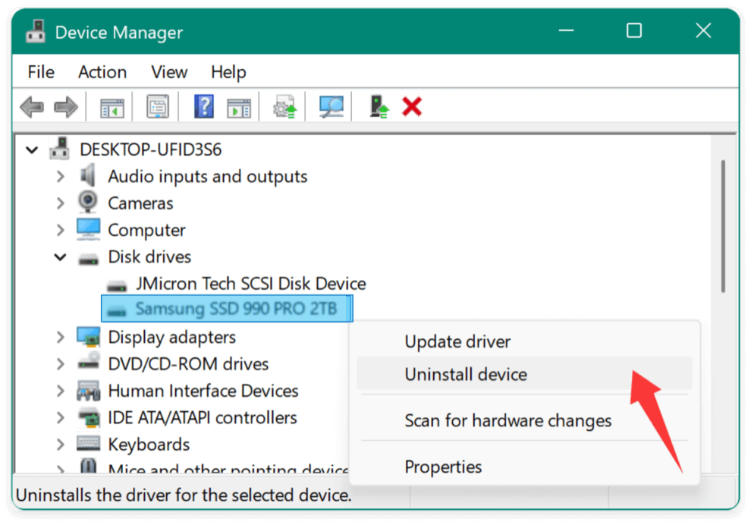Open the Action menu
751x525 pixels.
[x=102, y=71]
